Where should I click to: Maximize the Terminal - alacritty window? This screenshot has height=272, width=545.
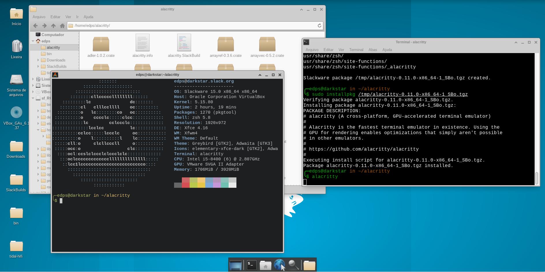pos(529,42)
